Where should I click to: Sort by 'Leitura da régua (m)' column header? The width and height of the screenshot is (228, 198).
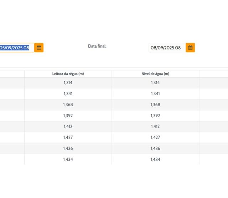coord(68,74)
